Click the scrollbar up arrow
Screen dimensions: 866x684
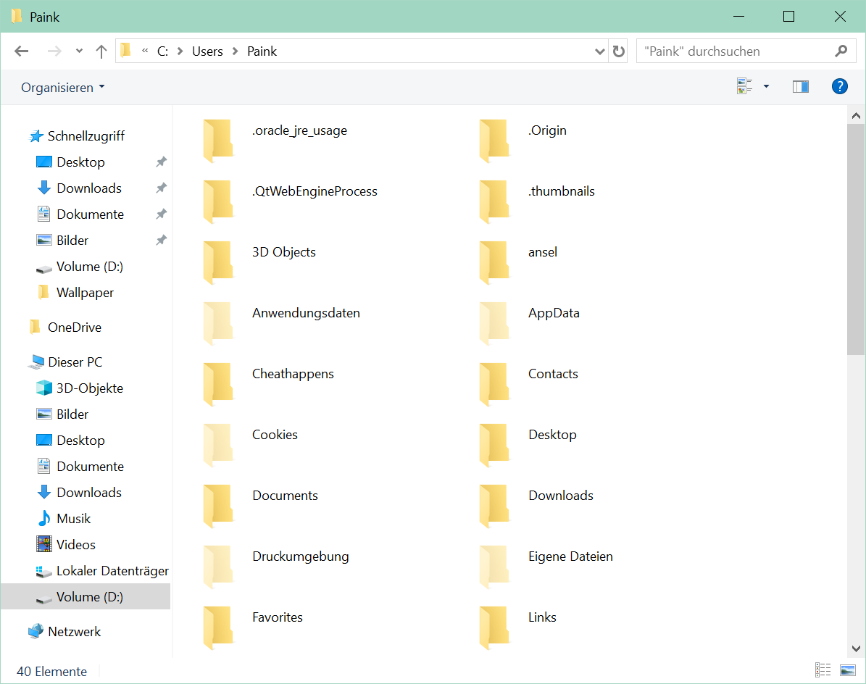click(x=856, y=115)
